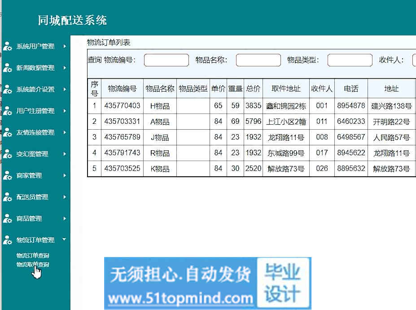Click the user icon beside 新闻数据管理
This screenshot has height=310, width=416.
click(8, 68)
